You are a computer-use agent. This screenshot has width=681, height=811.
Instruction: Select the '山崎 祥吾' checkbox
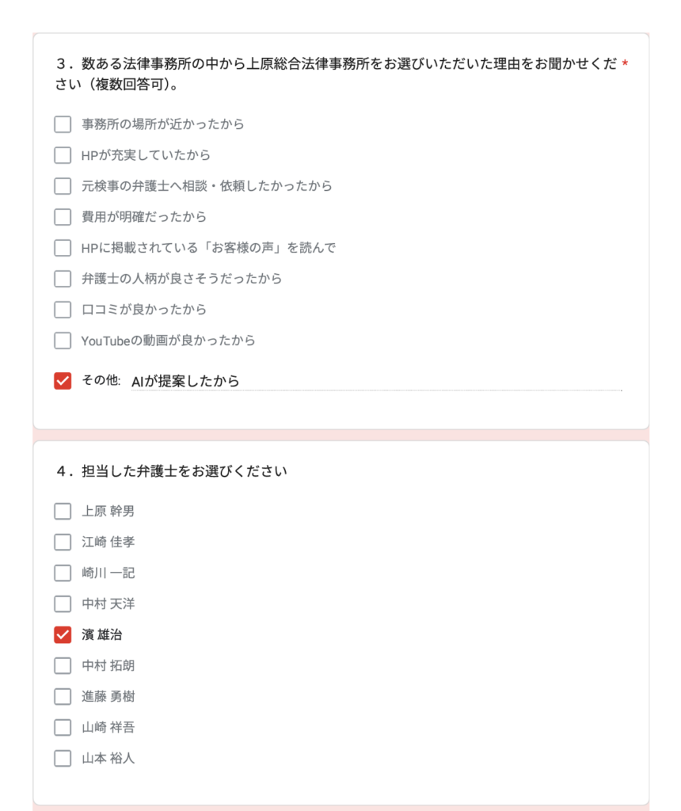63,728
